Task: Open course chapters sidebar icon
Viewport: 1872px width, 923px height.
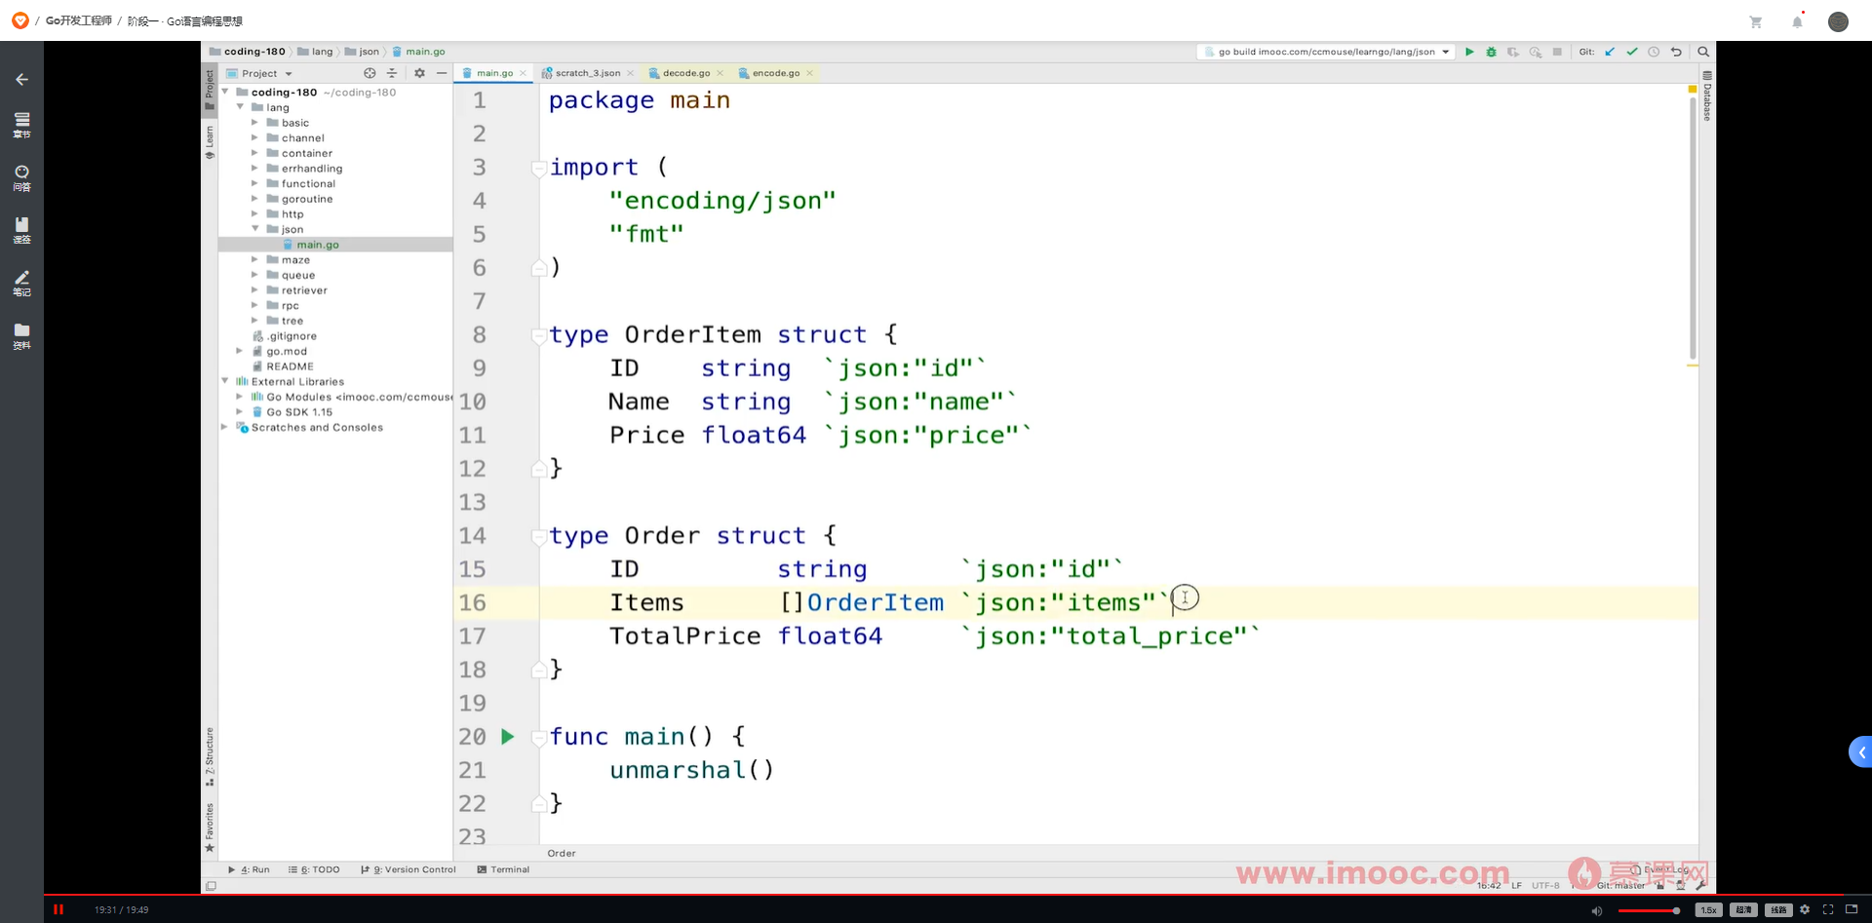Action: pos(21,124)
